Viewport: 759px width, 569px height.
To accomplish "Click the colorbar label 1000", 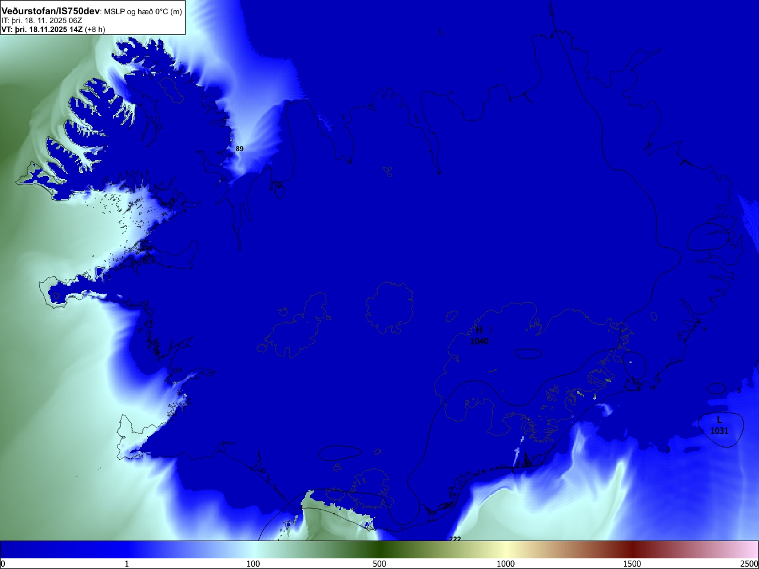I will [x=506, y=564].
